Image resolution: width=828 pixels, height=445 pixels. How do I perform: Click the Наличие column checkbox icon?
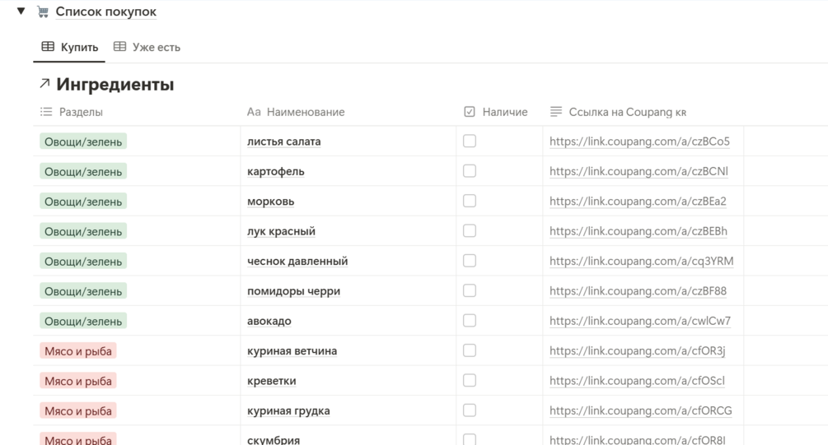[470, 112]
